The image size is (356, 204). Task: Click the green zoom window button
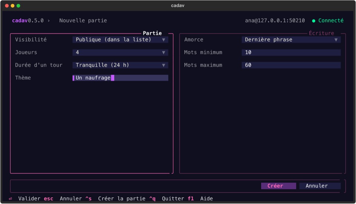coord(19,6)
